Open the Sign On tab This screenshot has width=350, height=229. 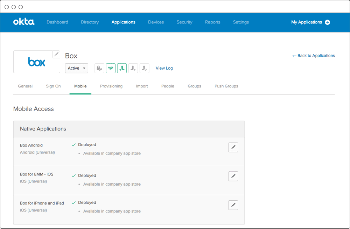click(x=53, y=86)
